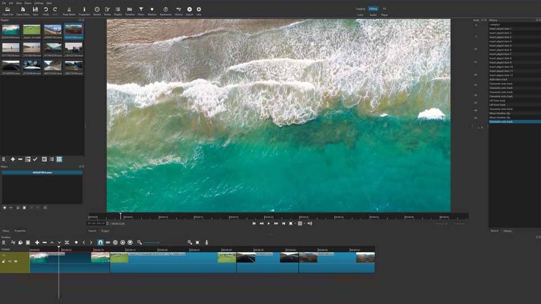Click the timeline zoom slider
Image resolution: width=541 pixels, height=304 pixels.
pyautogui.click(x=152, y=243)
